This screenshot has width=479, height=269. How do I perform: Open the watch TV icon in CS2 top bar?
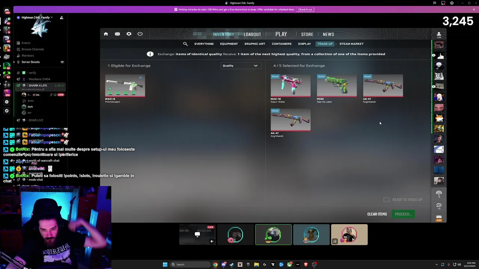click(118, 34)
